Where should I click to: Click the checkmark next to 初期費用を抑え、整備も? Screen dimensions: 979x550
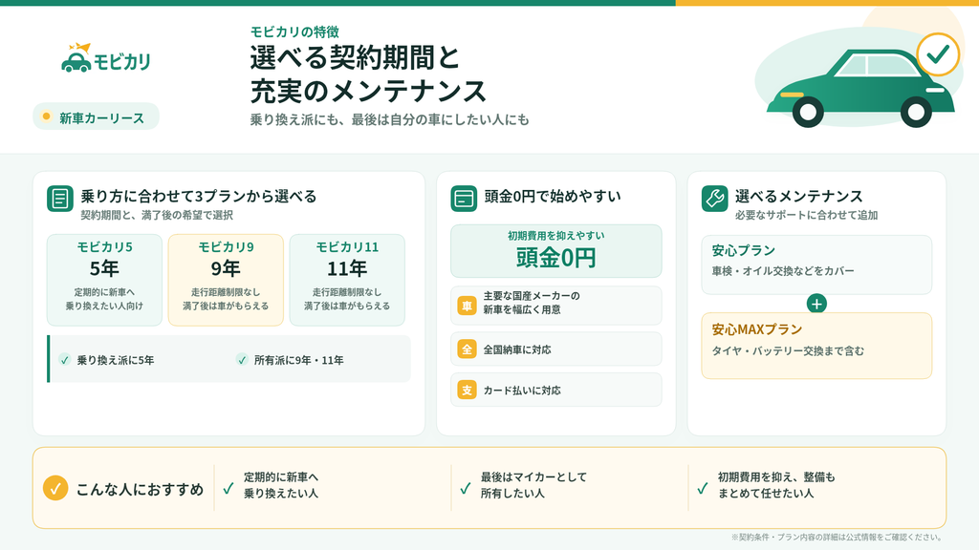click(x=703, y=488)
